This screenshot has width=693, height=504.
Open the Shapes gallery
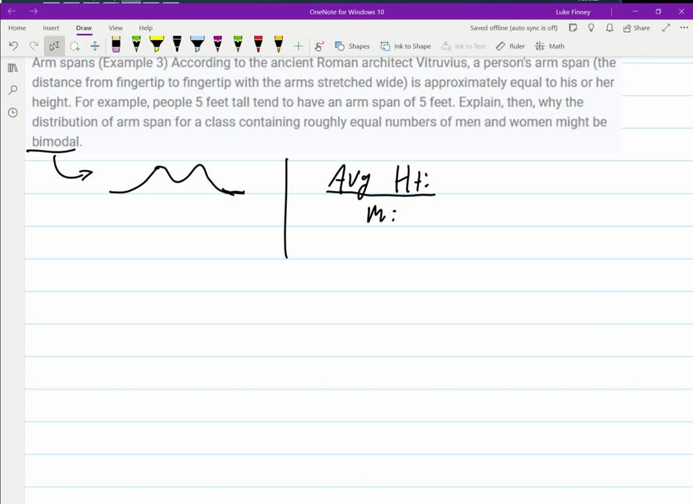[x=352, y=46]
